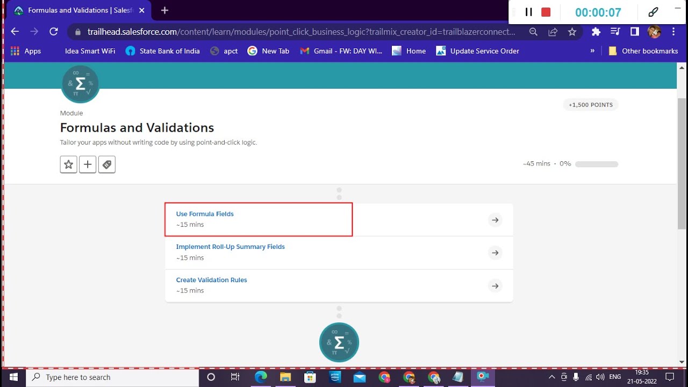Go back to the previous page
The image size is (688, 387).
pyautogui.click(x=15, y=32)
